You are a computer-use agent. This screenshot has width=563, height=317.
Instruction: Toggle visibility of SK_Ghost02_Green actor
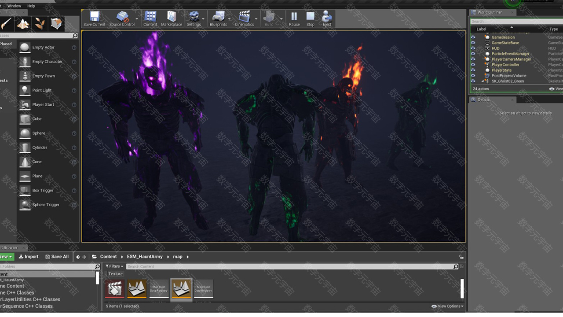[x=473, y=81]
